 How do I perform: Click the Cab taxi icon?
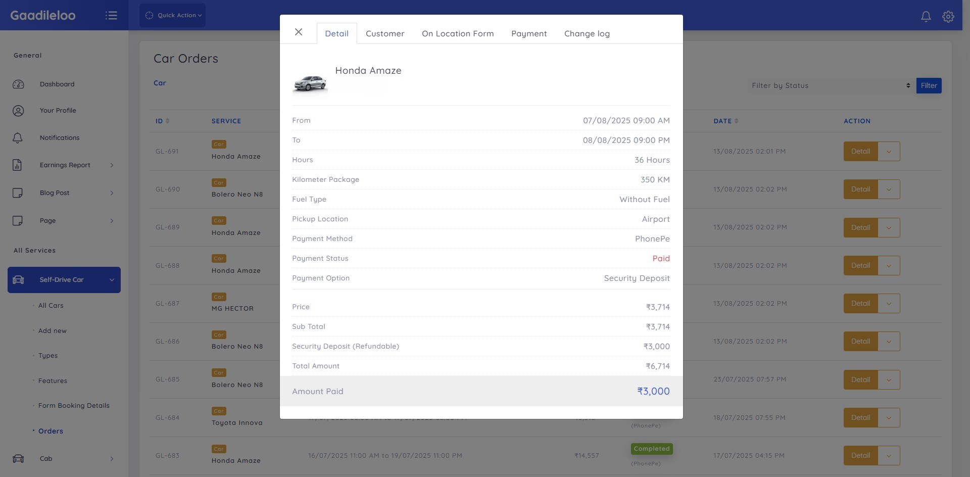18,459
